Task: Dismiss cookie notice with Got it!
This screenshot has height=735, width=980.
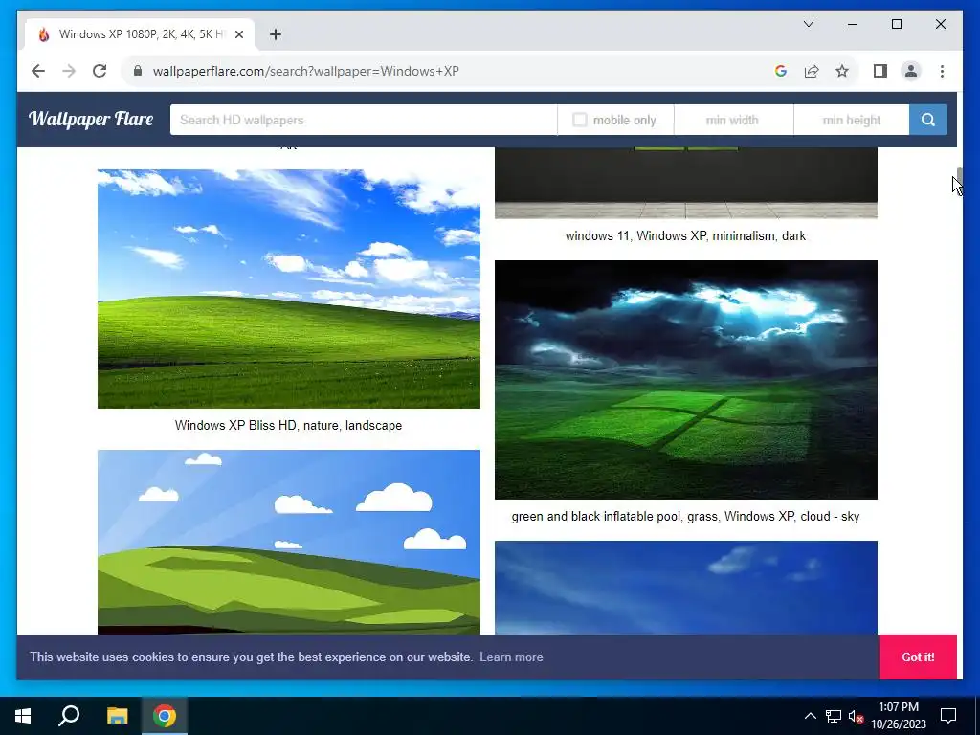Action: click(918, 657)
